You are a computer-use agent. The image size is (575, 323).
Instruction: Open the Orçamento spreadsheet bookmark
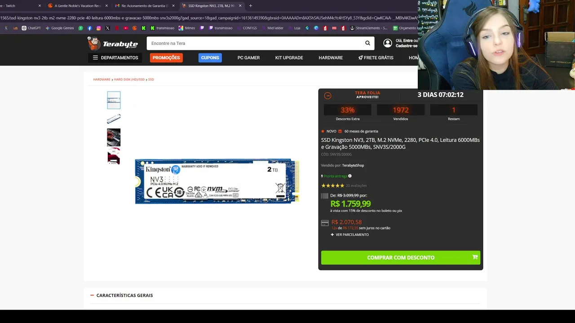pyautogui.click(x=405, y=28)
